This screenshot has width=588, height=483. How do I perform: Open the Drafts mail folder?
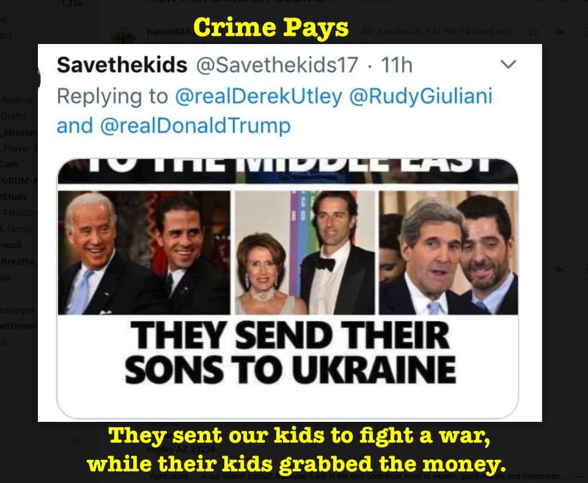[13, 116]
